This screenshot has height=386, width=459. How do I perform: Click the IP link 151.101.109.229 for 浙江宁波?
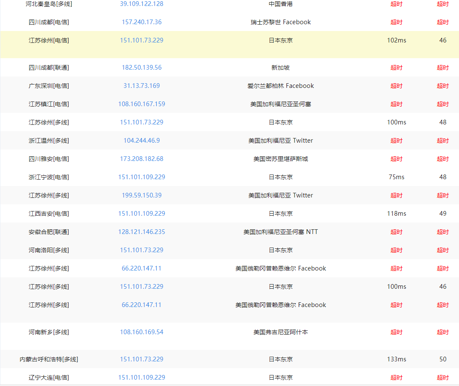point(142,177)
